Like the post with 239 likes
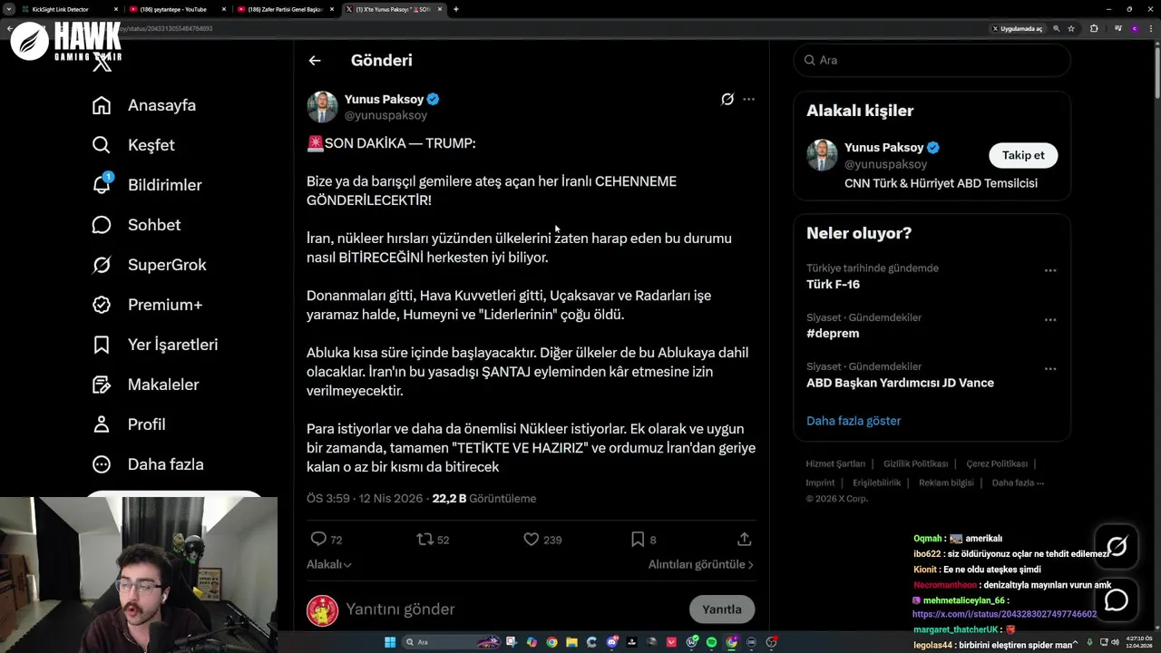Viewport: 1161px width, 653px height. (x=532, y=539)
